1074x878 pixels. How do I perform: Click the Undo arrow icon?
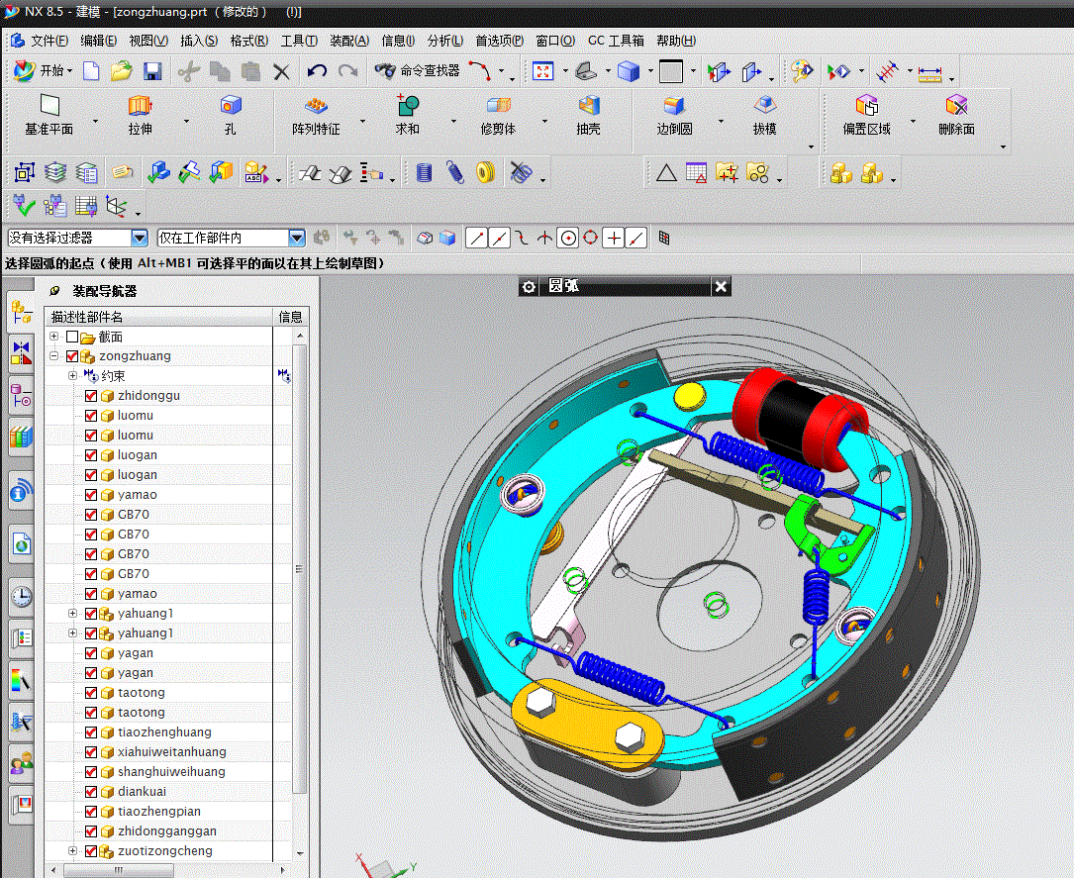317,70
